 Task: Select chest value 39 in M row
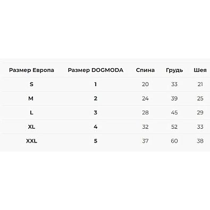tap(174, 98)
